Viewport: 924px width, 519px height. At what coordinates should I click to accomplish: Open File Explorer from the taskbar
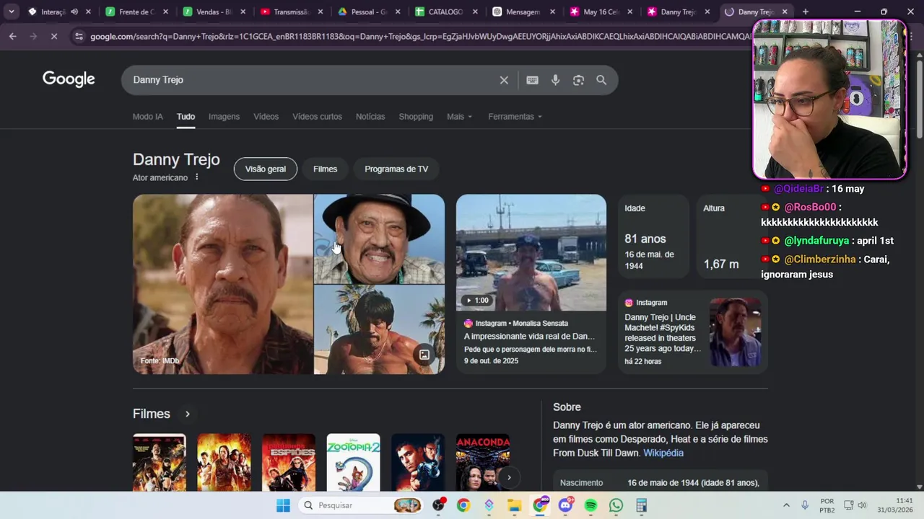pos(514,505)
